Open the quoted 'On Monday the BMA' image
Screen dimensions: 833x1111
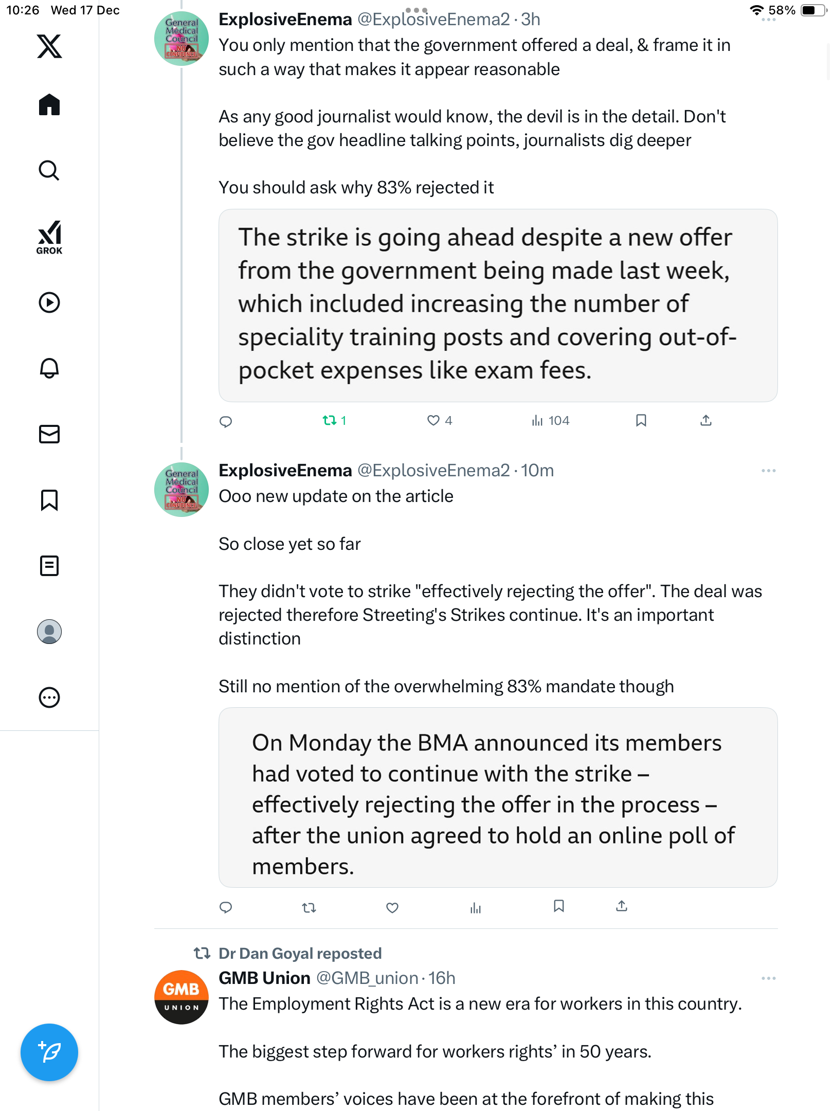pyautogui.click(x=498, y=797)
